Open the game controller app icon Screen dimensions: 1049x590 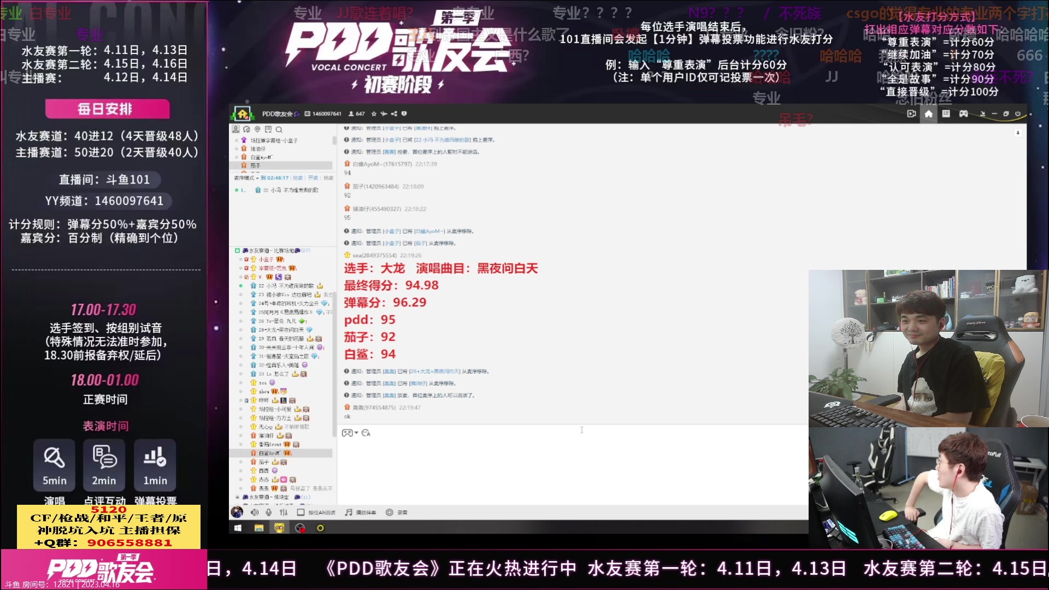[347, 433]
